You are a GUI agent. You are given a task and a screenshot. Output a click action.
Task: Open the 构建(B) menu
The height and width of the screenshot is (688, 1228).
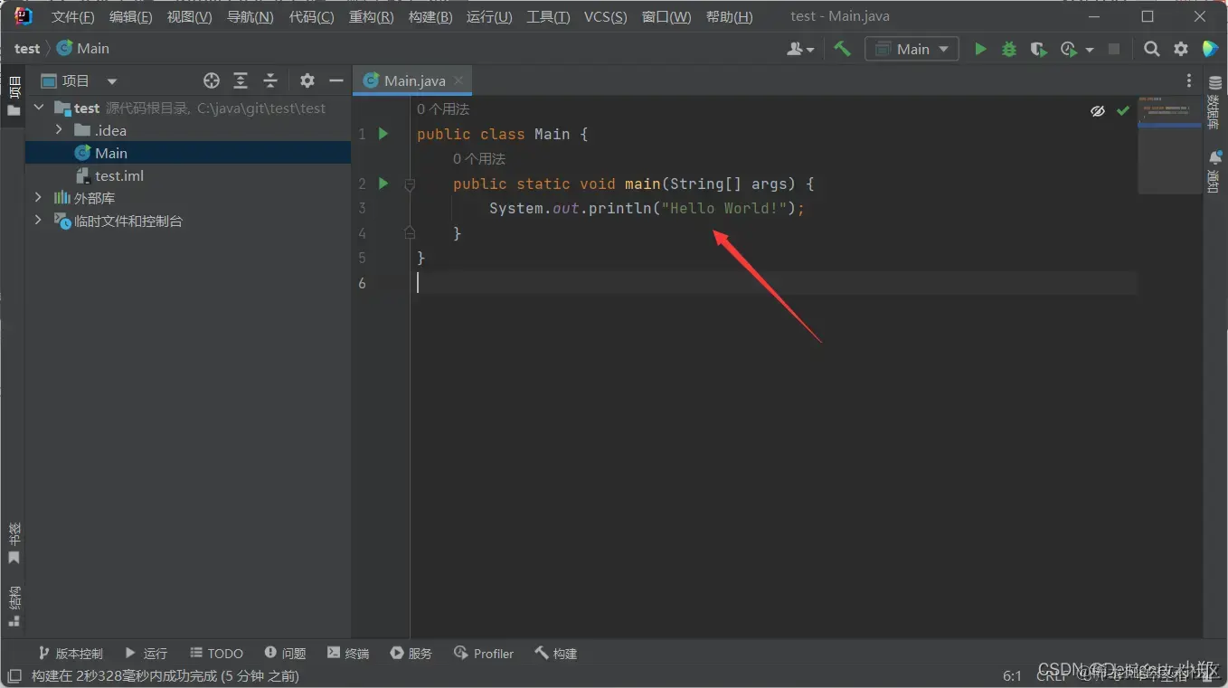430,17
